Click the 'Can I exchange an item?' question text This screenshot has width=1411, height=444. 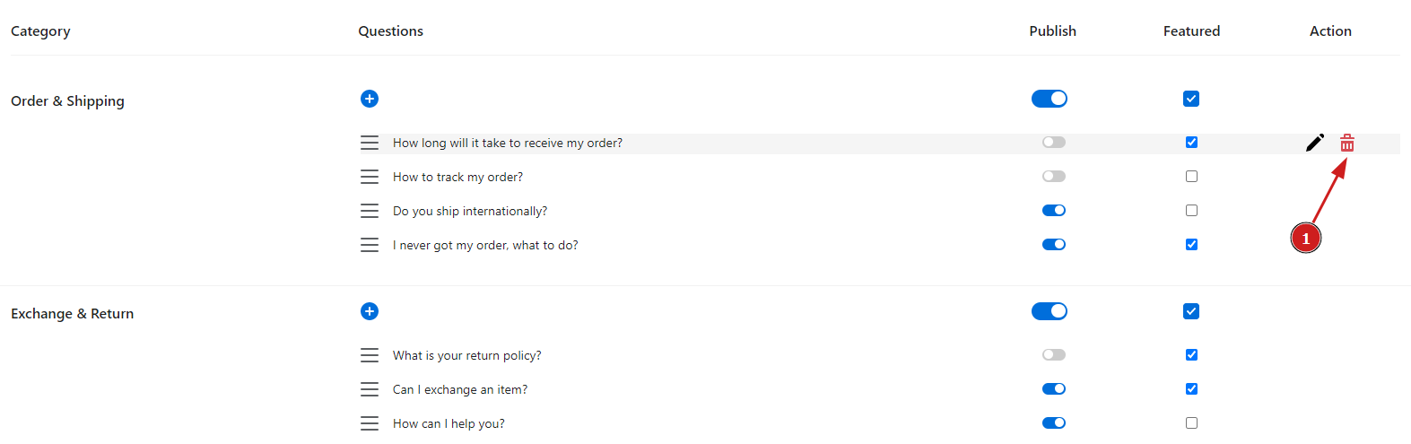(459, 389)
